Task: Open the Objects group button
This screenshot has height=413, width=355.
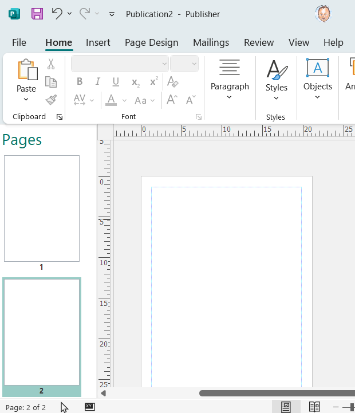Action: 318,79
